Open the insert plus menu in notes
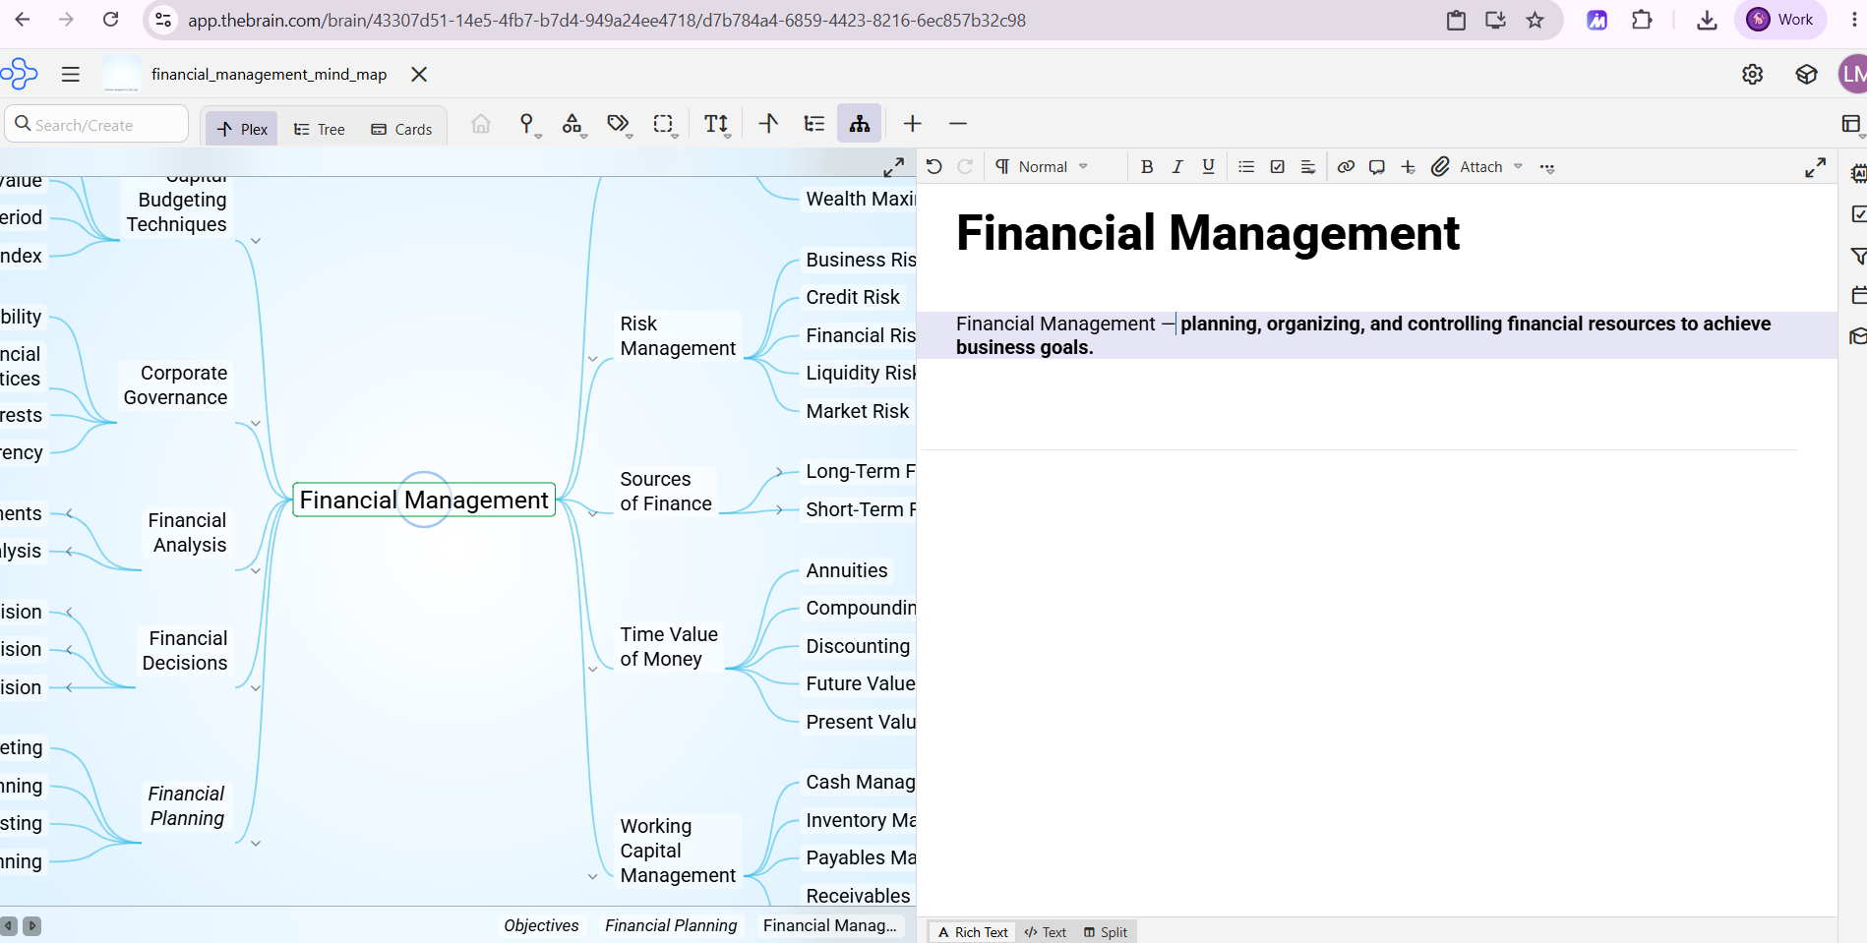Screen dimensions: 1867x943 [x=1408, y=167]
